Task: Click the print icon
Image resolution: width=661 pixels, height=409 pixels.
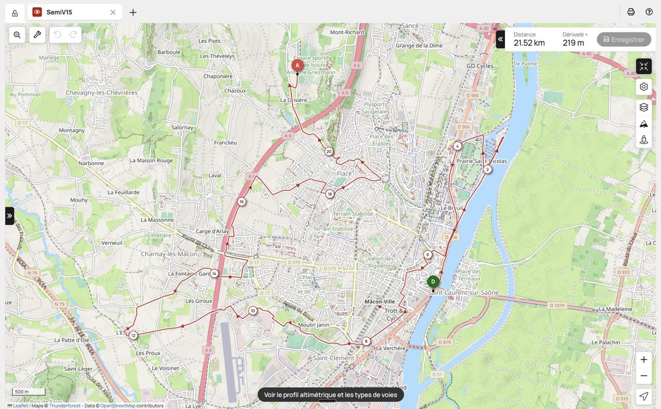Action: click(x=631, y=12)
